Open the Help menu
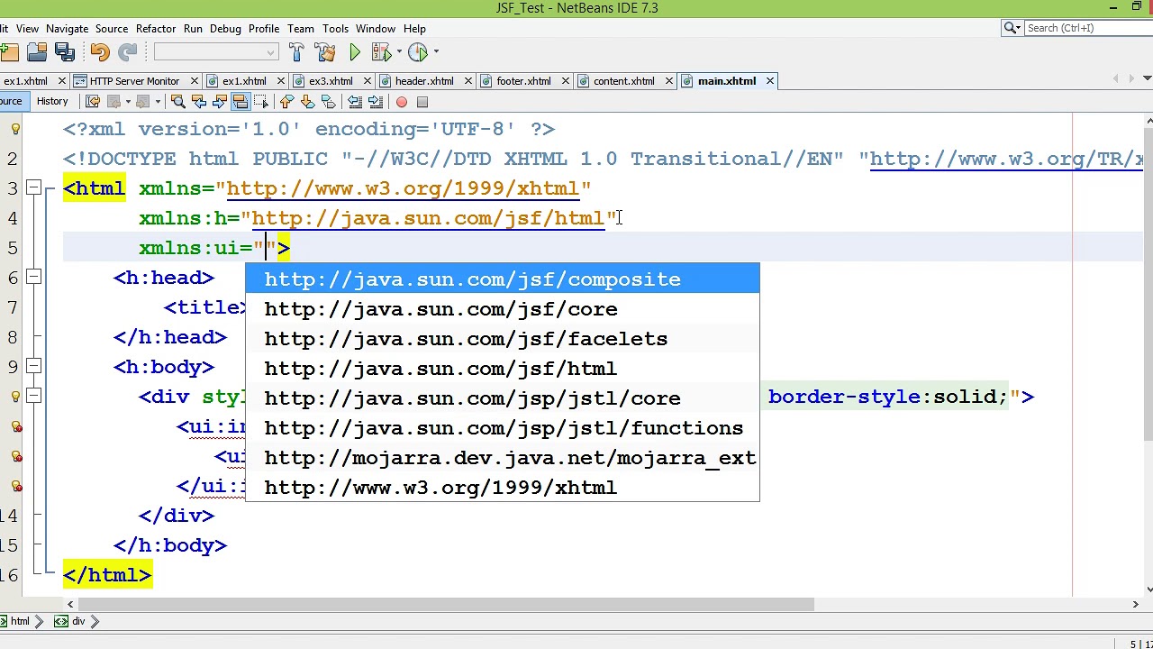 (x=414, y=29)
